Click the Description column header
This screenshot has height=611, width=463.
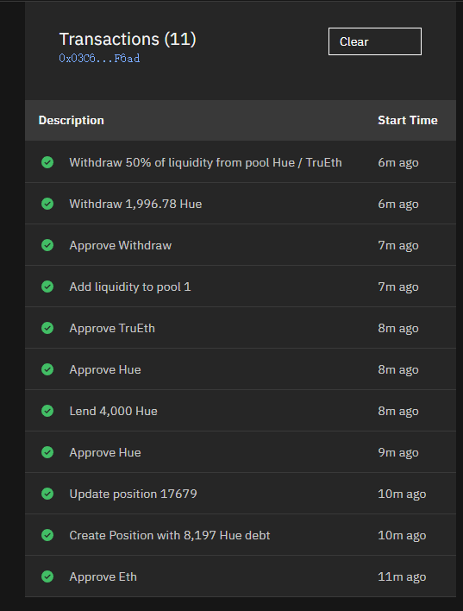(x=72, y=121)
